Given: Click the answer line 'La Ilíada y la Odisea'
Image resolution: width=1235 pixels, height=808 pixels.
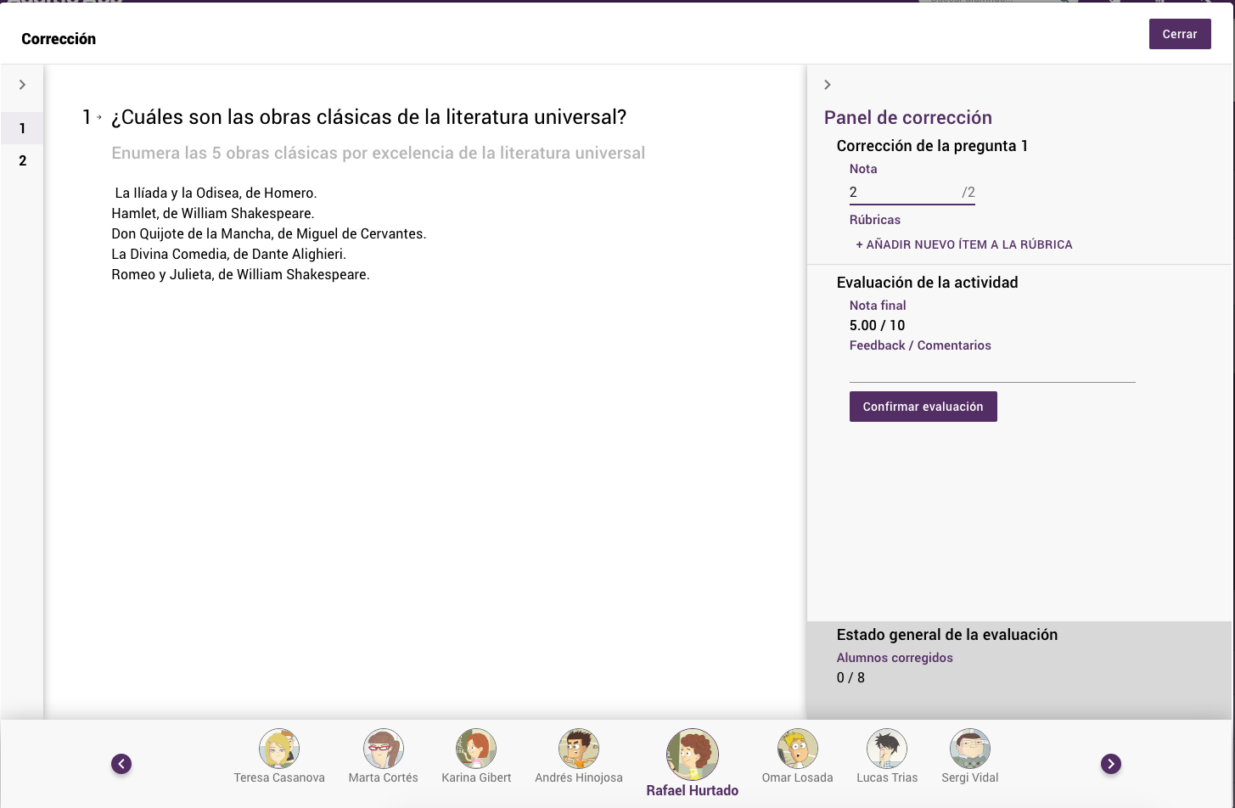Looking at the screenshot, I should coord(216,194).
